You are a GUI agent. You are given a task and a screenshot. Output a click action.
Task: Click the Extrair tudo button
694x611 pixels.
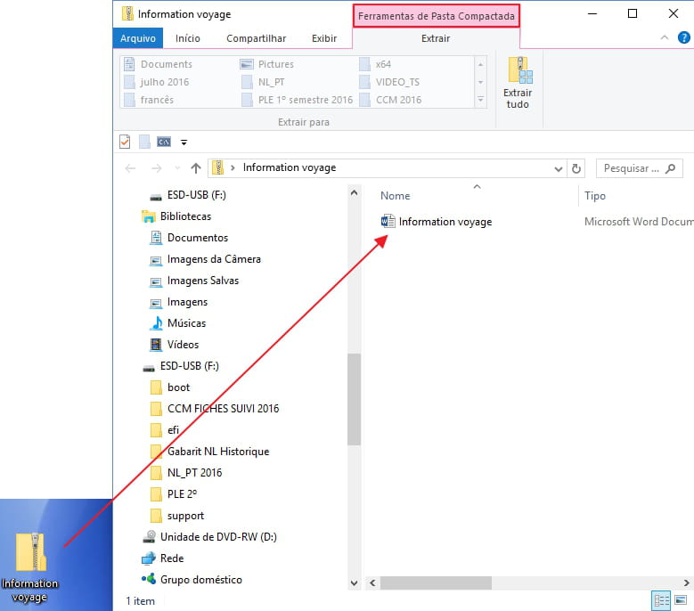[x=517, y=83]
